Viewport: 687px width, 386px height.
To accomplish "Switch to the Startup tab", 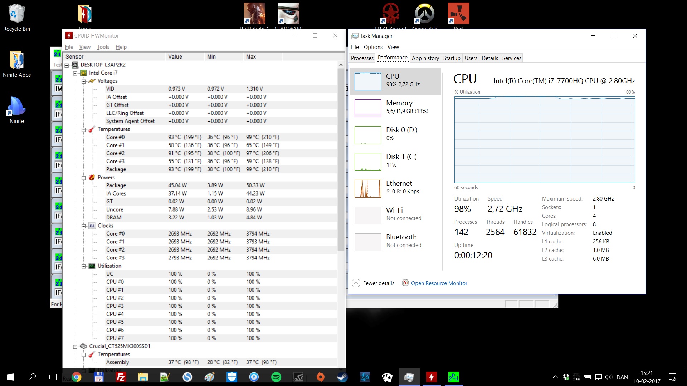I will tap(452, 58).
